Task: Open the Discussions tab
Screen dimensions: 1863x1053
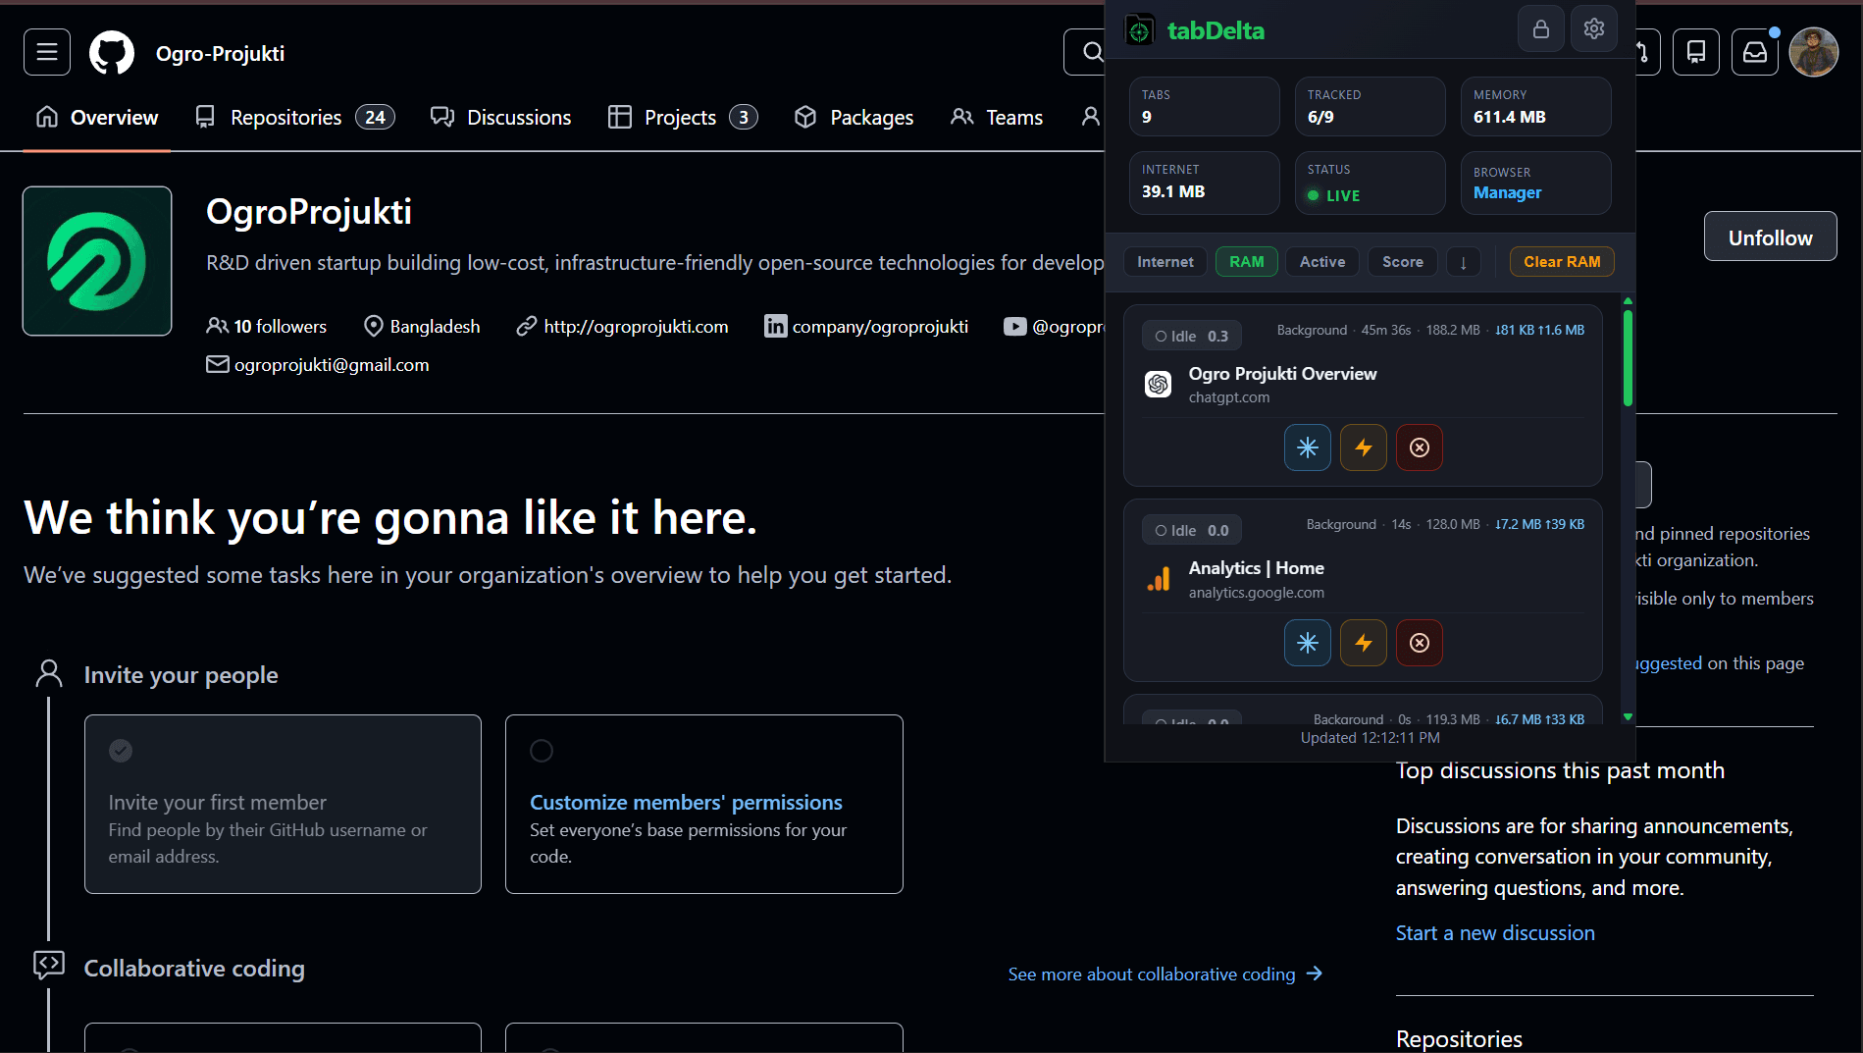Action: 501,117
